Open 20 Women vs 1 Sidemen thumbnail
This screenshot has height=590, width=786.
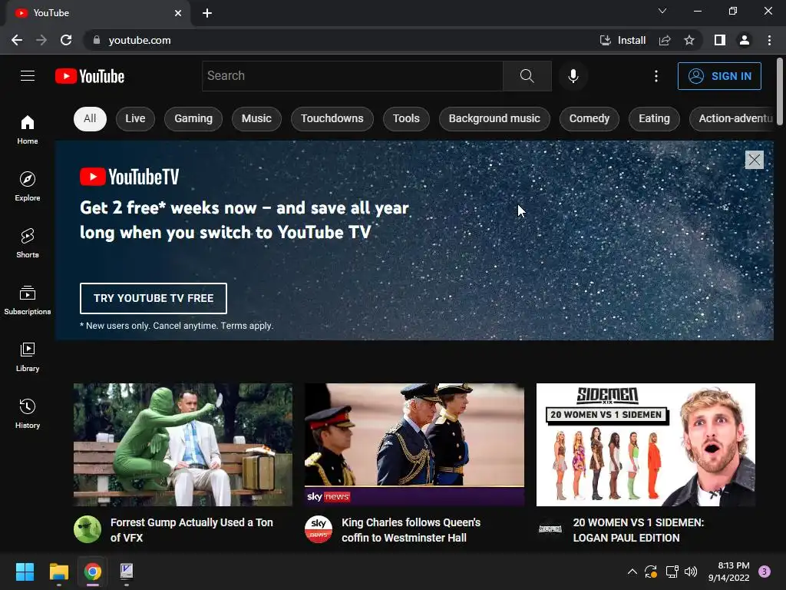tap(646, 445)
